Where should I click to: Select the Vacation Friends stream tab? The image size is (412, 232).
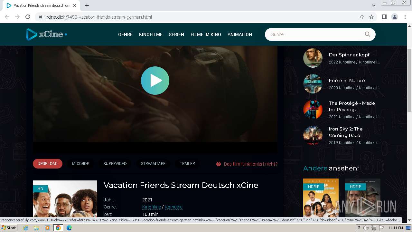click(x=41, y=5)
